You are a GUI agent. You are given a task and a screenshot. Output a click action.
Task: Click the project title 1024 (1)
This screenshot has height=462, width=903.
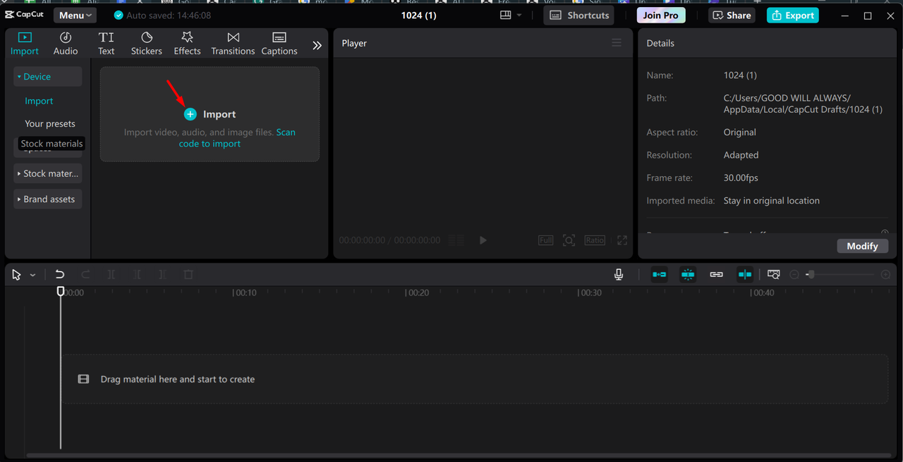pyautogui.click(x=418, y=15)
